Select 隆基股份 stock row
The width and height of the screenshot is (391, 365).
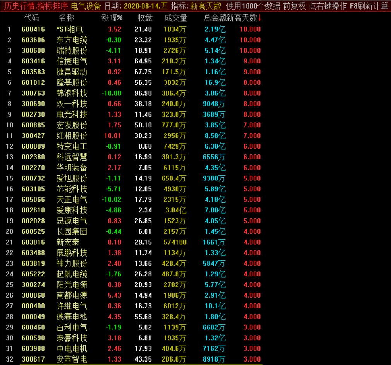(x=72, y=82)
